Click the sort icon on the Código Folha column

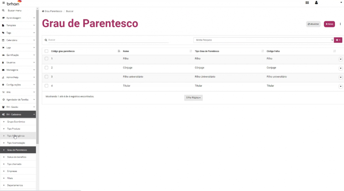(x=334, y=51)
